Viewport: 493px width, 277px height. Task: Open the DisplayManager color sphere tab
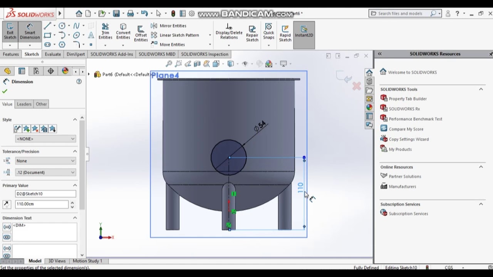pos(65,71)
